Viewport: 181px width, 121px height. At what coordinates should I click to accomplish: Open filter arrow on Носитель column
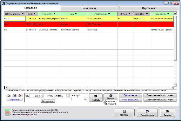(55, 14)
